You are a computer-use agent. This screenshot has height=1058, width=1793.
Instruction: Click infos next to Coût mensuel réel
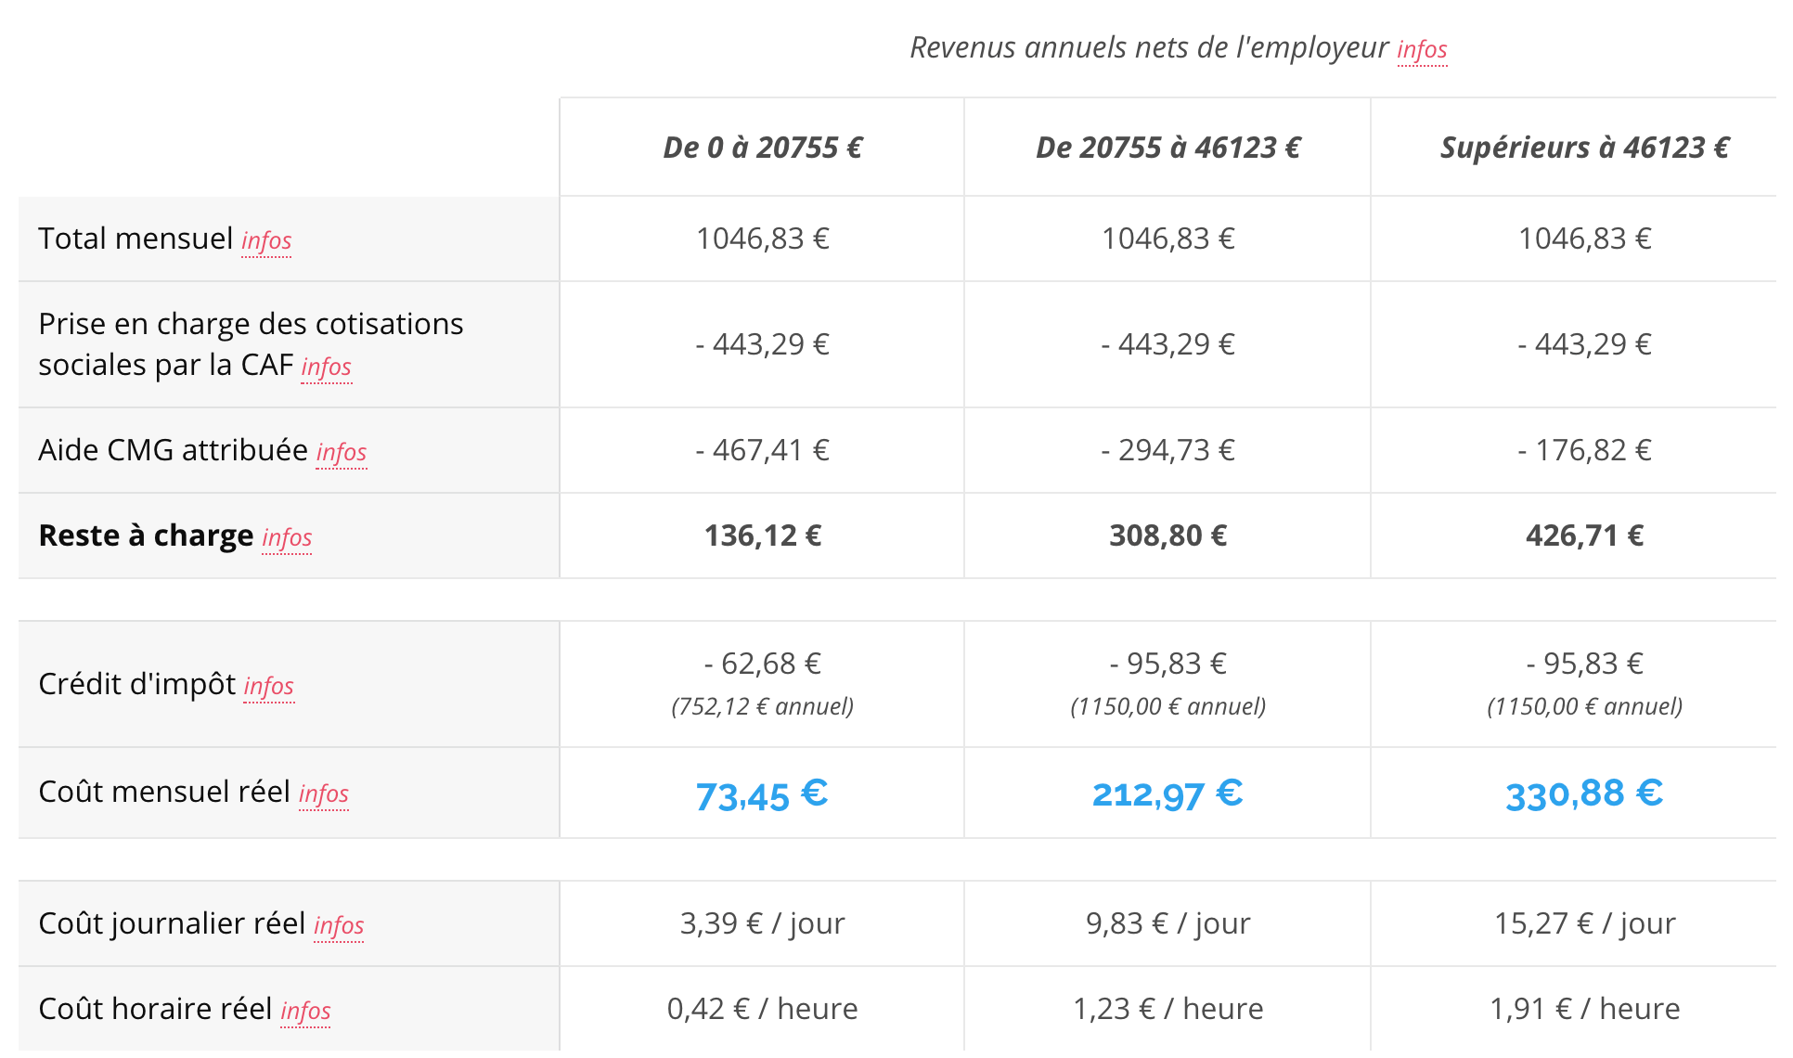[324, 793]
